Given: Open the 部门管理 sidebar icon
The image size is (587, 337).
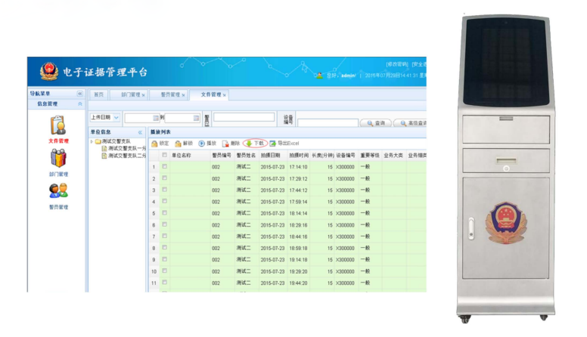Looking at the screenshot, I should click(x=58, y=158).
